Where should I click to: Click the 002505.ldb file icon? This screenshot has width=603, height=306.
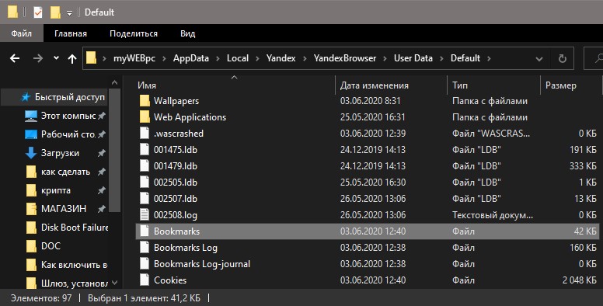coord(145,183)
